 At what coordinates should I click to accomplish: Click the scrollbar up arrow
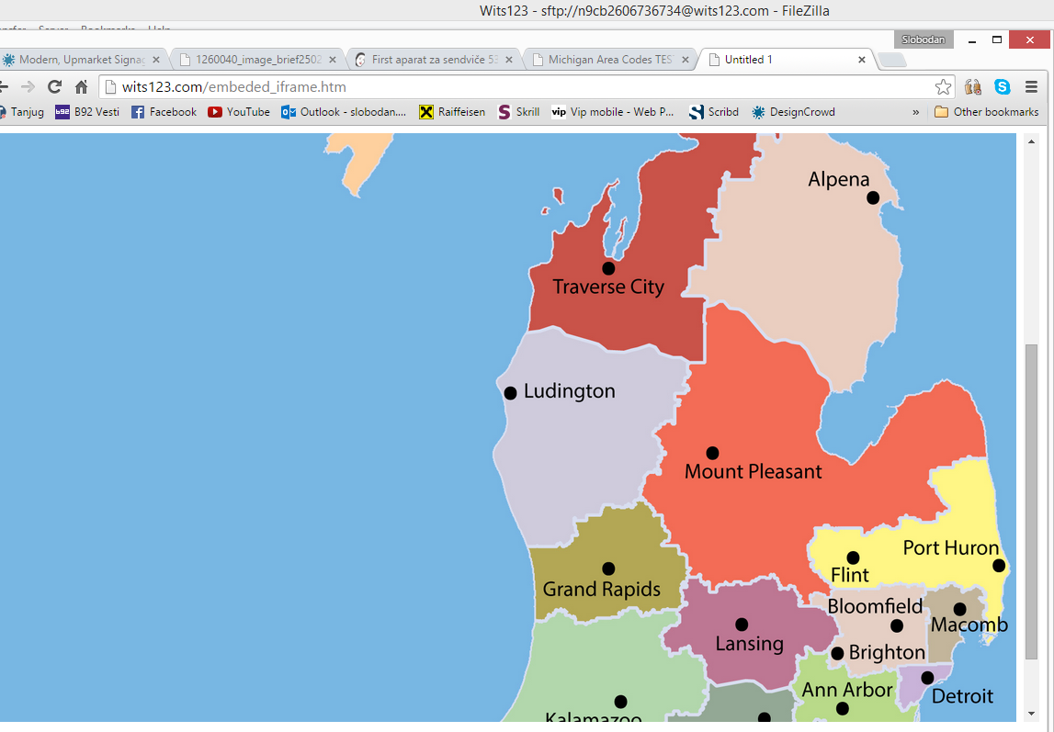click(1032, 141)
